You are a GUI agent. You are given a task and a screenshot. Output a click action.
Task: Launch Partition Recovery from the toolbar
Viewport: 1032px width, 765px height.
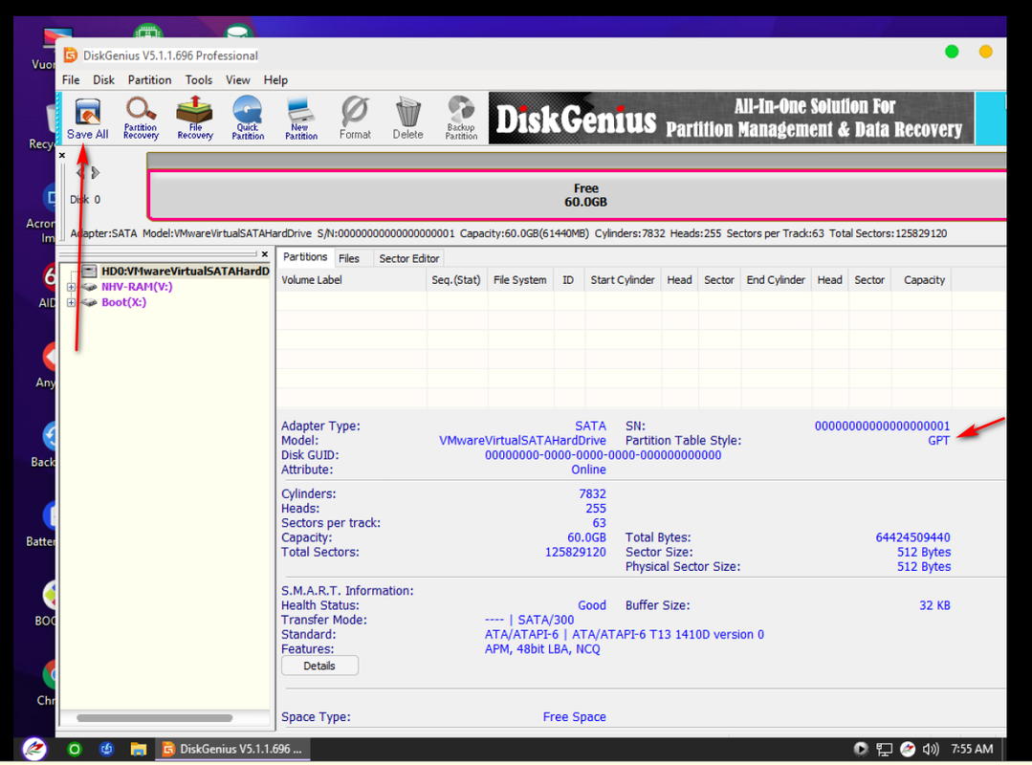[x=141, y=119]
